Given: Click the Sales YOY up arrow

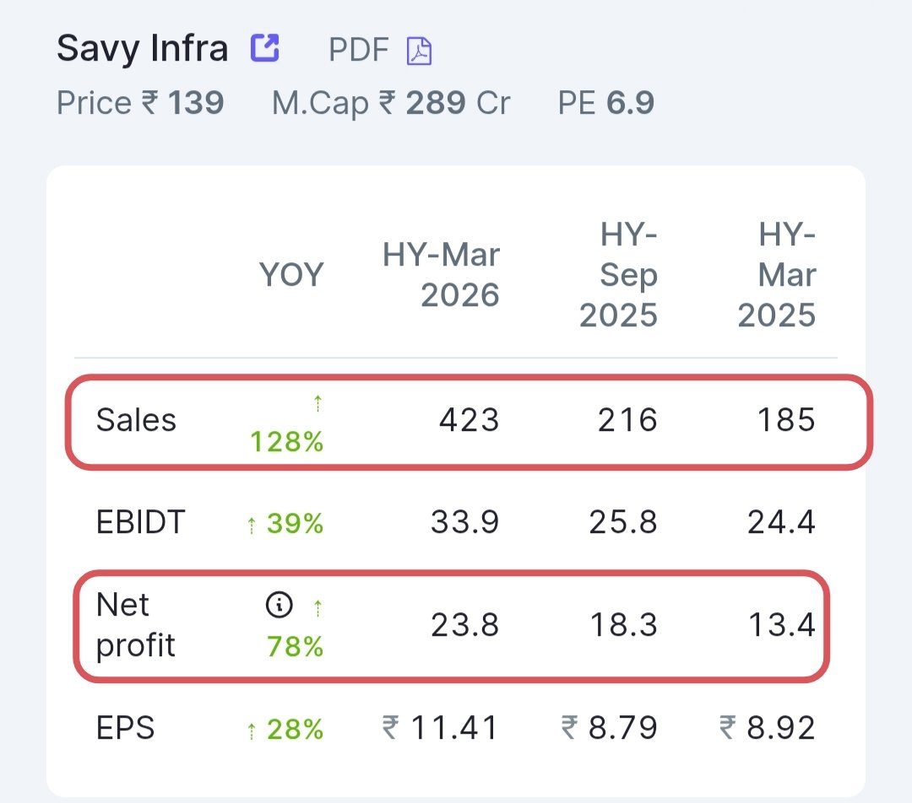Looking at the screenshot, I should click(x=318, y=402).
